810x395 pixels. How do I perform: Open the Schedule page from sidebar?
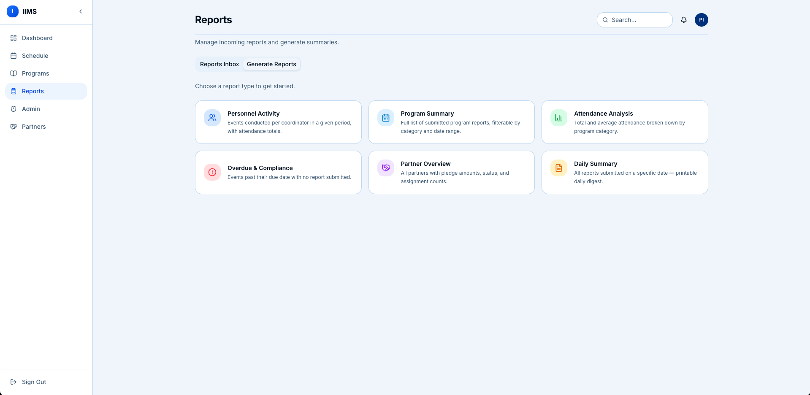pos(35,56)
